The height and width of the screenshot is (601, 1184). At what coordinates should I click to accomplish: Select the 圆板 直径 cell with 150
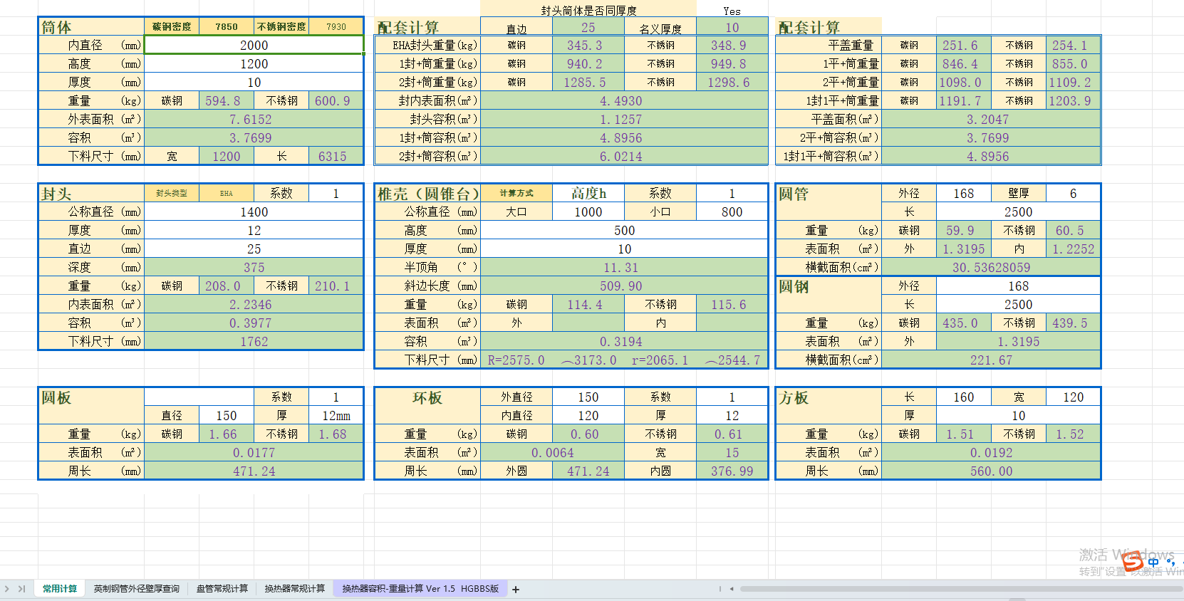pos(227,415)
